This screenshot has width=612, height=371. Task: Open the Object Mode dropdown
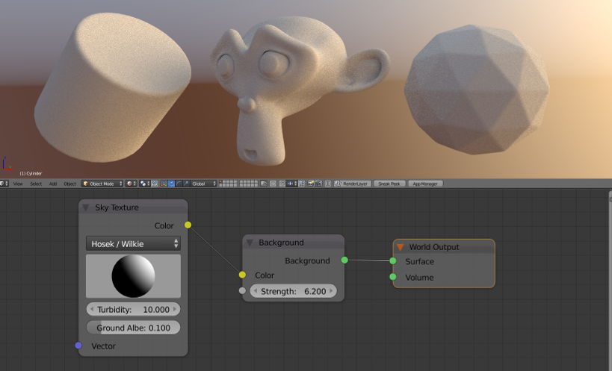[102, 184]
